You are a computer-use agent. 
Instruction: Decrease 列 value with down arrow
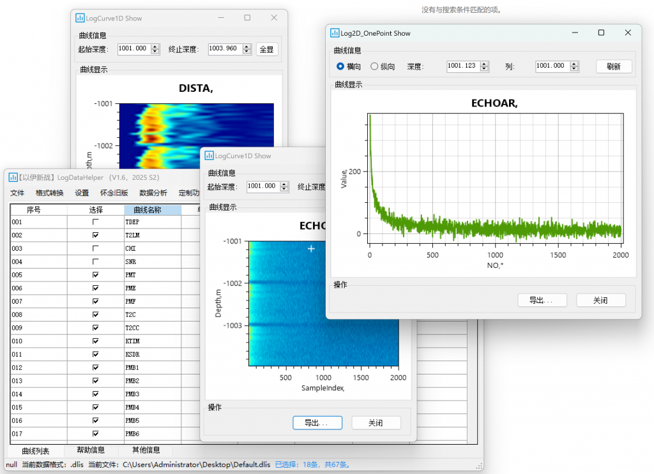574,69
